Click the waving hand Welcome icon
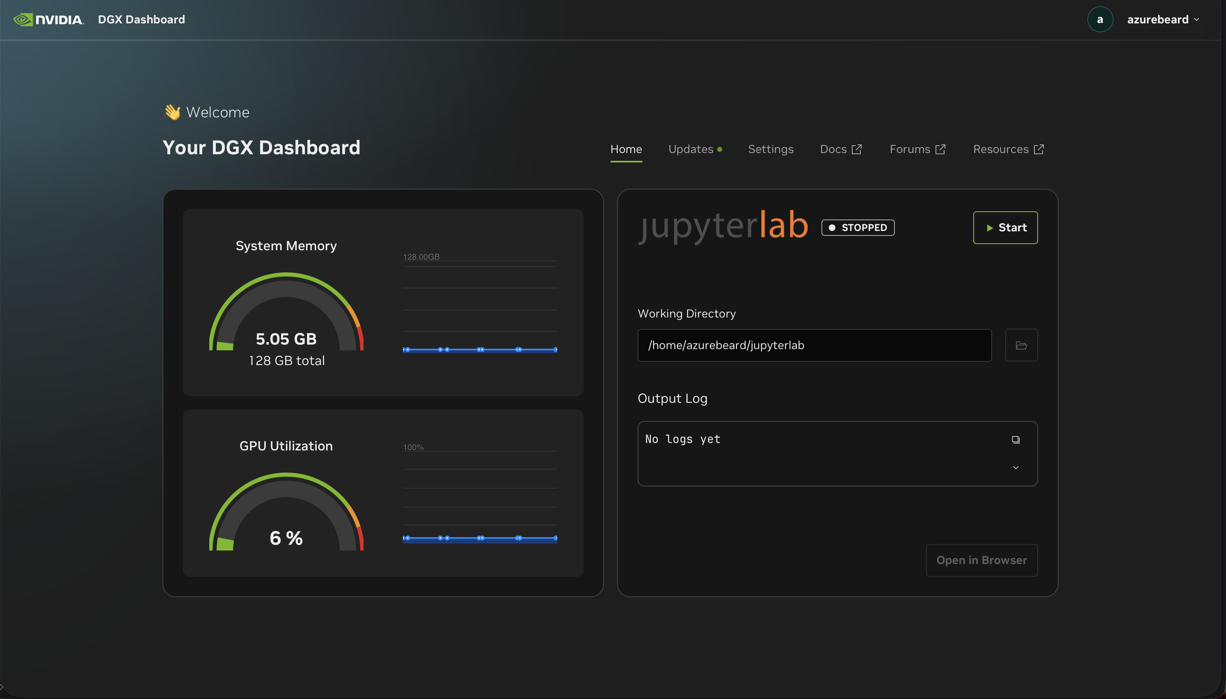Image resolution: width=1226 pixels, height=699 pixels. [172, 112]
